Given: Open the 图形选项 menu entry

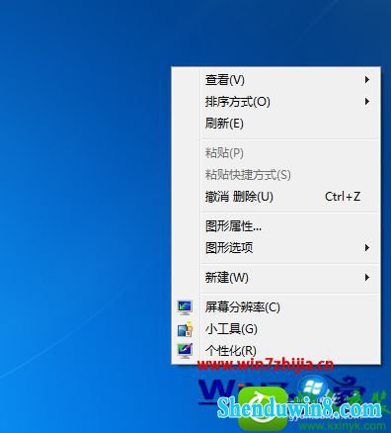Looking at the screenshot, I should [275, 248].
